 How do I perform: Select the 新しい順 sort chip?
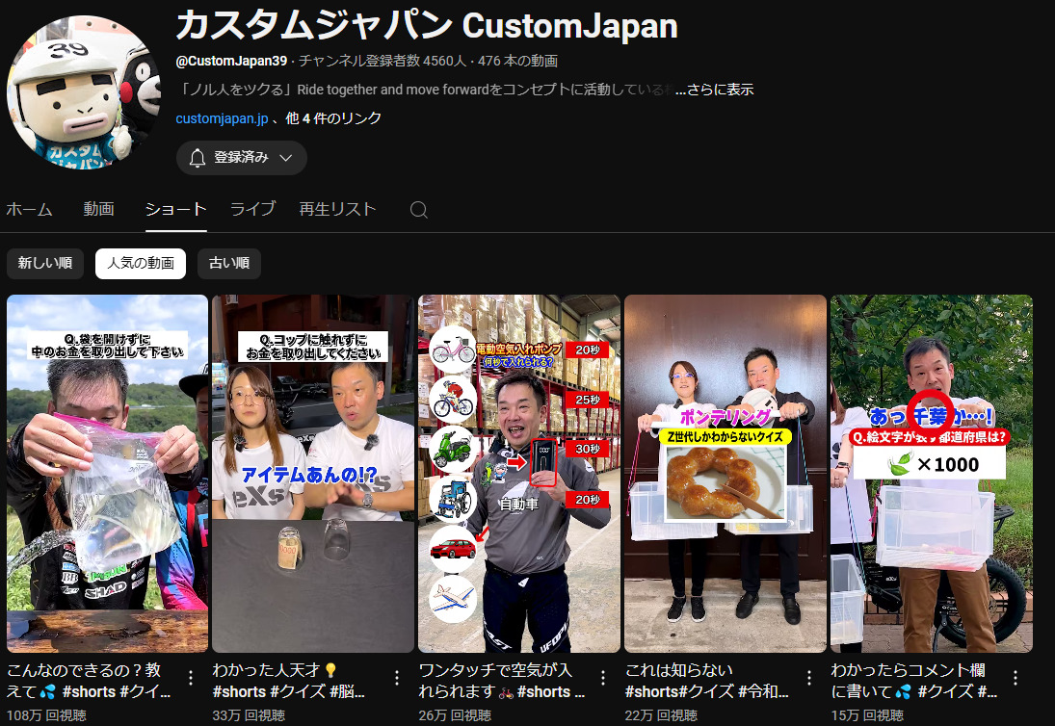(x=45, y=263)
